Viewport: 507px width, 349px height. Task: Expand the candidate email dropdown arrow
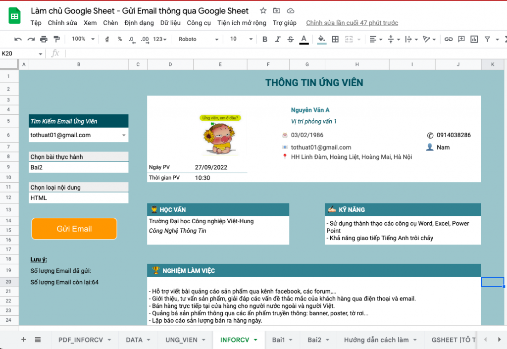tap(124, 136)
